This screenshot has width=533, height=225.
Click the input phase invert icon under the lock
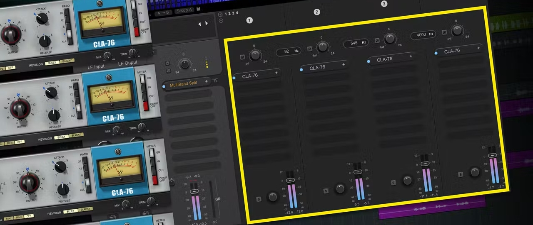coord(168,71)
